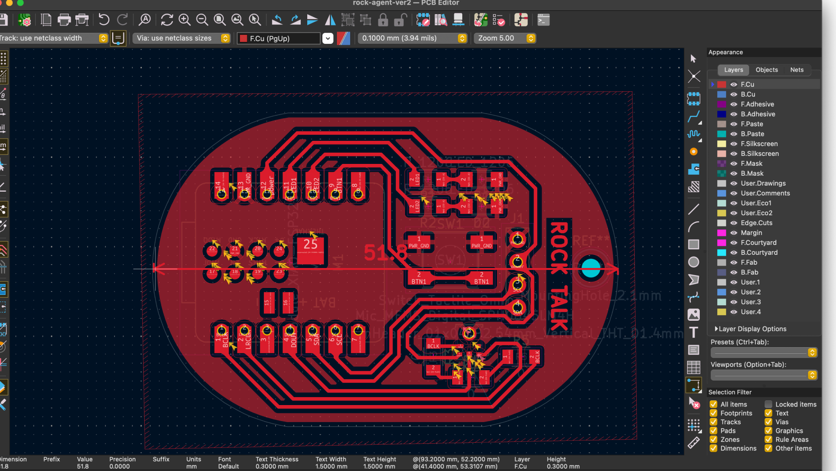The image size is (836, 471).
Task: Open the Design Rules Checker icon
Action: click(x=499, y=20)
